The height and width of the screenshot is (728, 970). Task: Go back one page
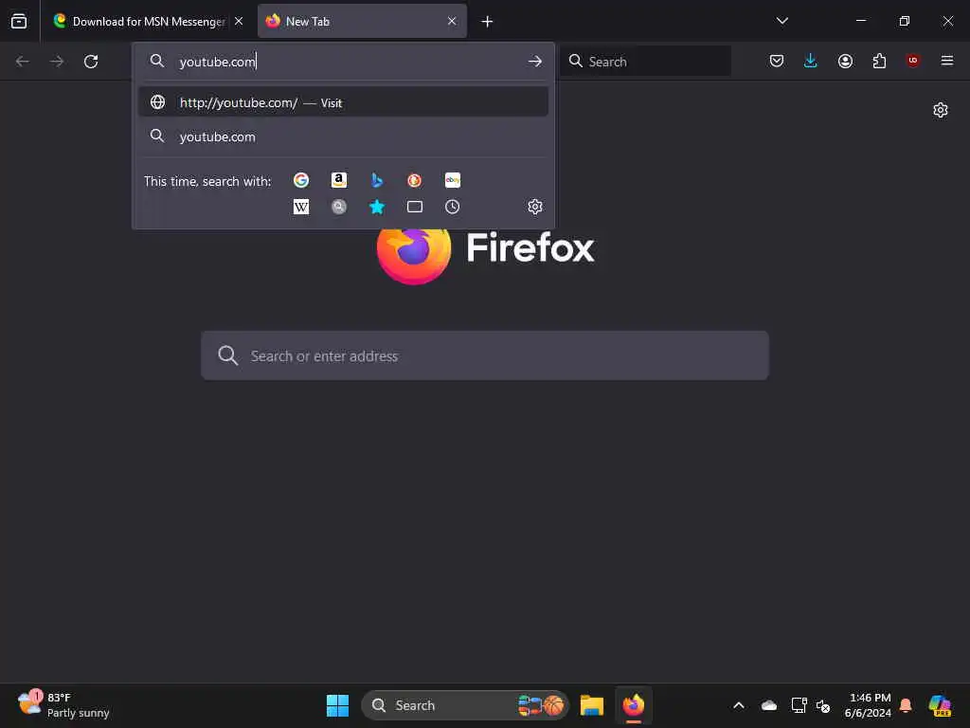click(x=23, y=62)
